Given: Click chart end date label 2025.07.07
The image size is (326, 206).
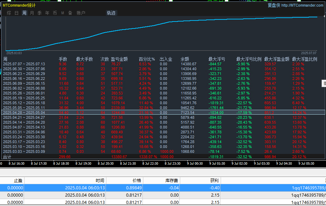Looking at the screenshot, I should [x=309, y=53].
